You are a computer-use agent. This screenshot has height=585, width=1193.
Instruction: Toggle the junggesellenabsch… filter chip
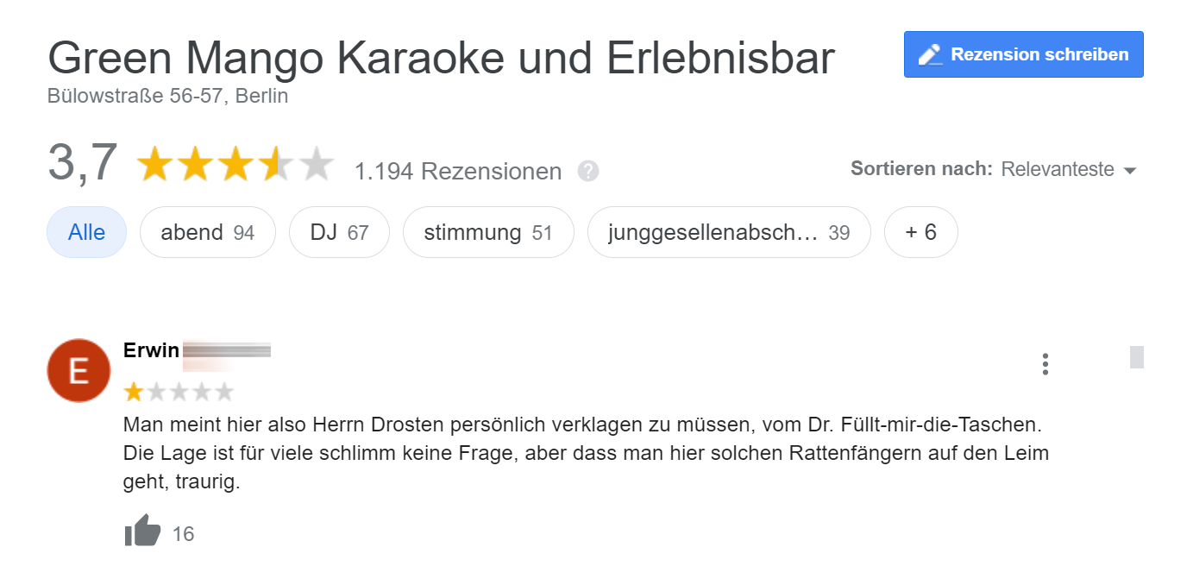(728, 232)
